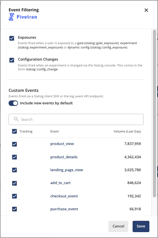Click the dialog's vertical scrollbar
The width and height of the screenshot is (158, 238).
(x=154, y=114)
